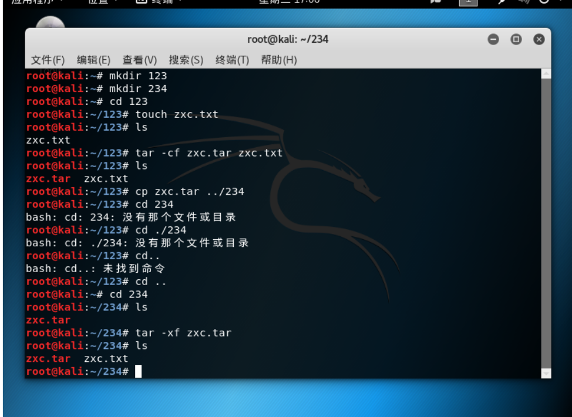Click the empty prompt cursor at the last line
This screenshot has height=417, width=572.
(x=138, y=371)
